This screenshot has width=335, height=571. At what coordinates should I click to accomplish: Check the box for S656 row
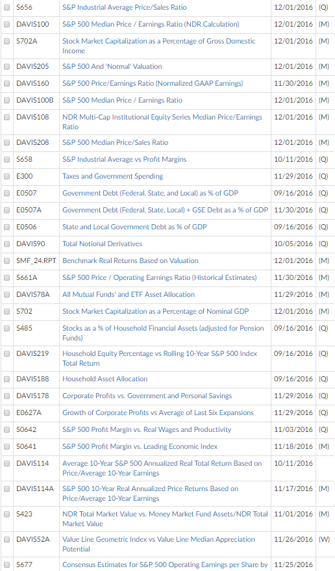point(6,8)
